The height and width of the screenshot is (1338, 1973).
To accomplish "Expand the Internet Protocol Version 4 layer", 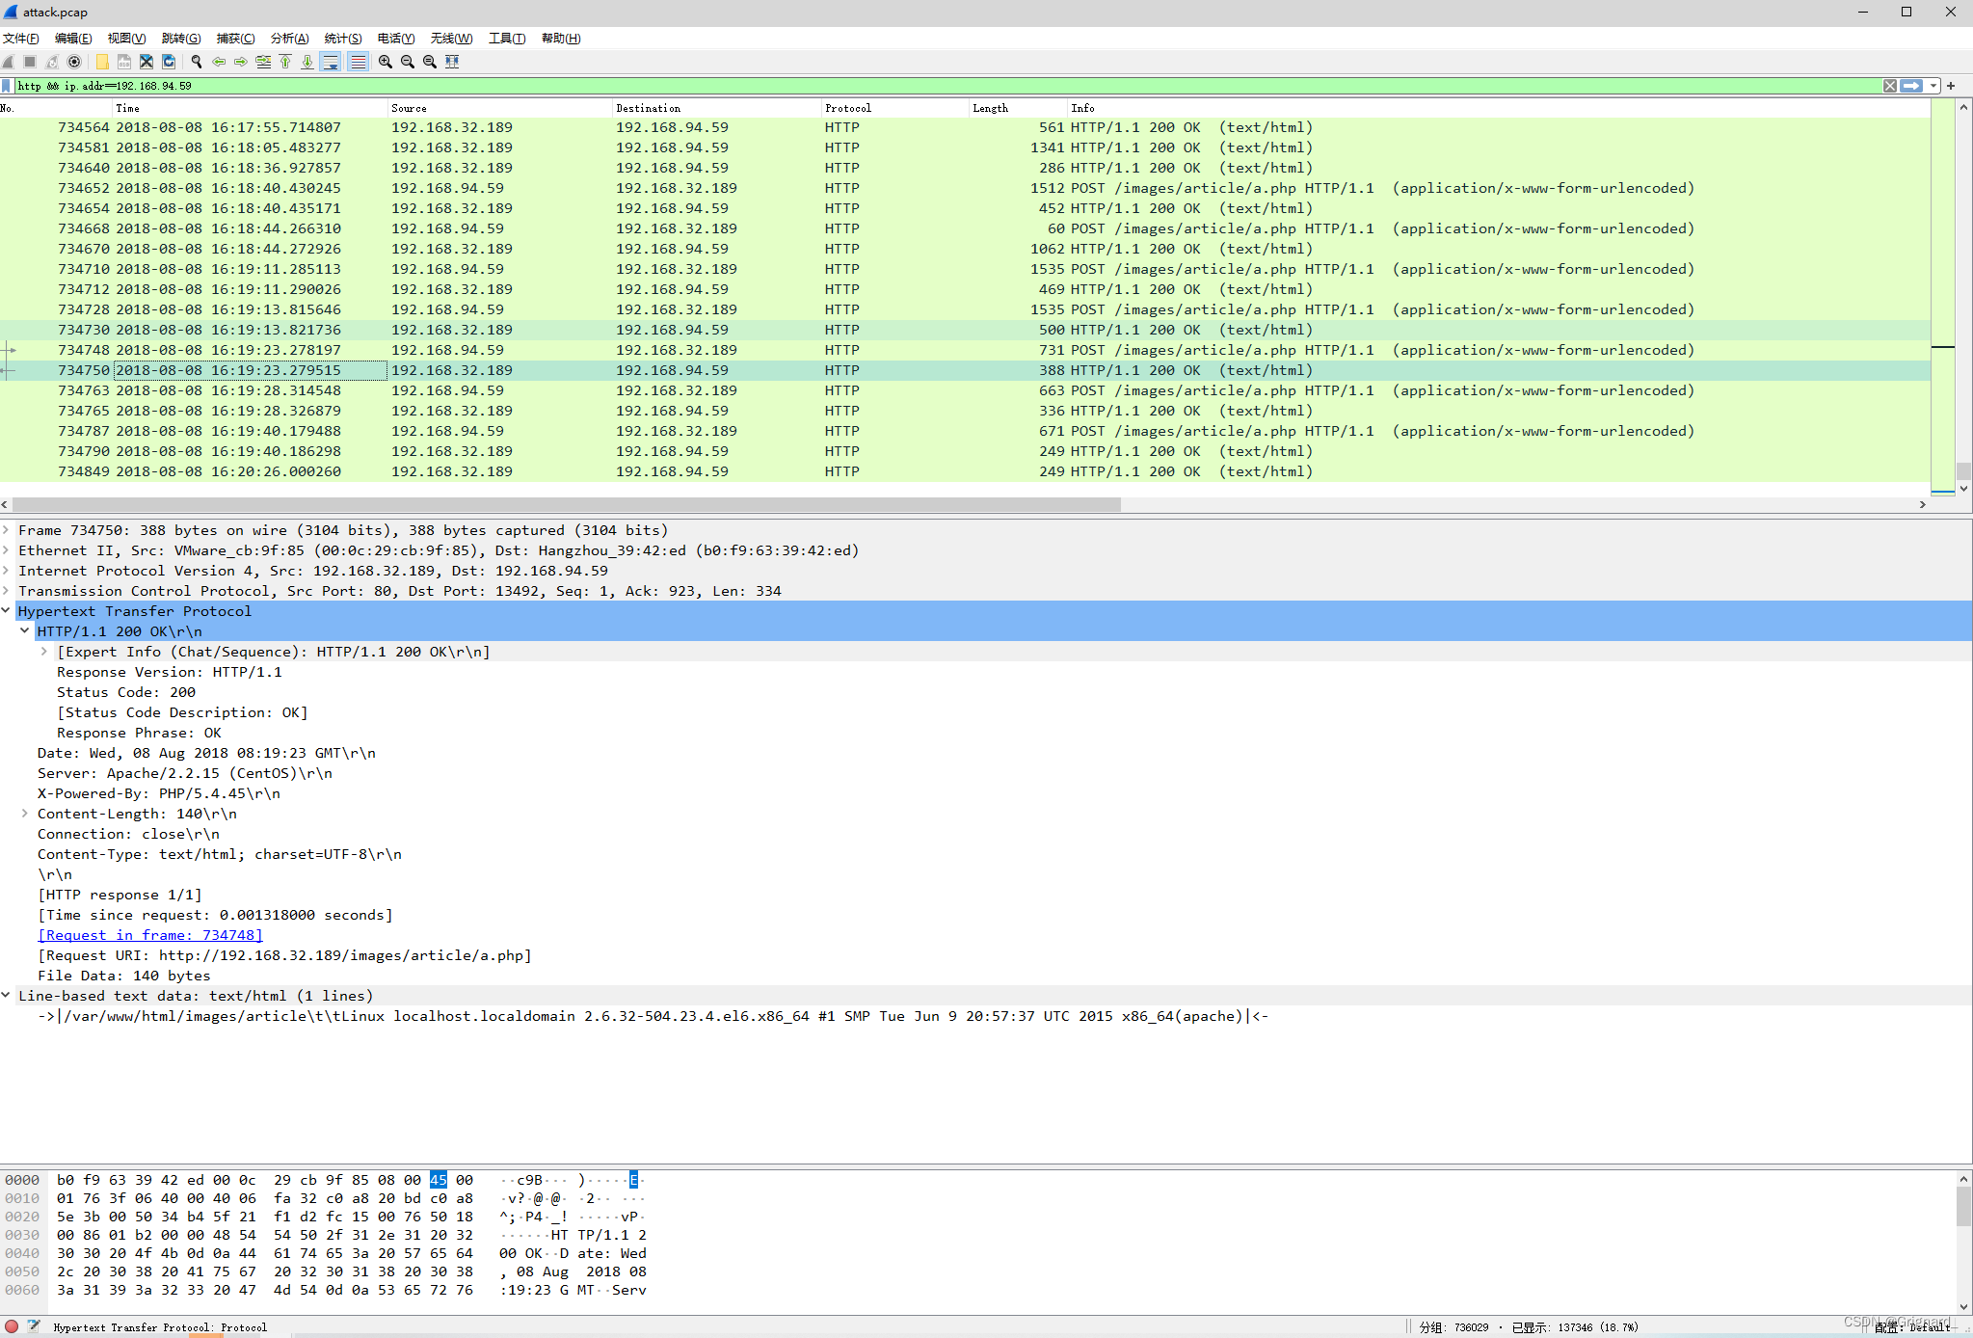I will (6, 571).
